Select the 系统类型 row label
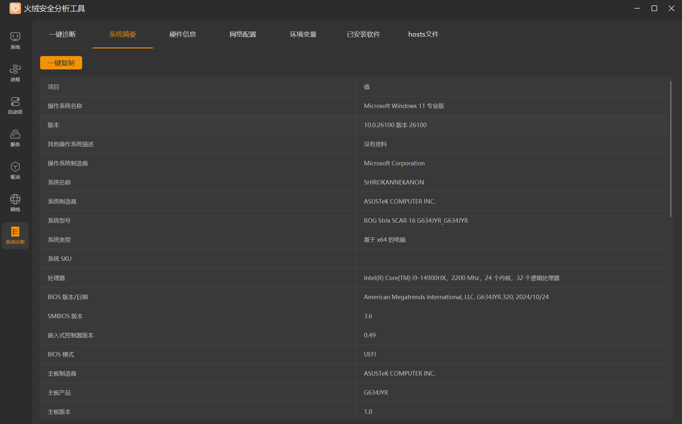This screenshot has width=682, height=424. 59,240
